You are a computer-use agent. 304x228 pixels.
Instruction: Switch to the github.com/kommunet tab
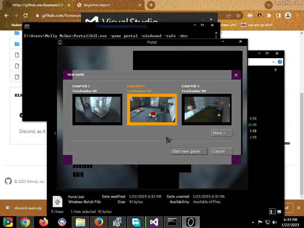click(x=38, y=5)
